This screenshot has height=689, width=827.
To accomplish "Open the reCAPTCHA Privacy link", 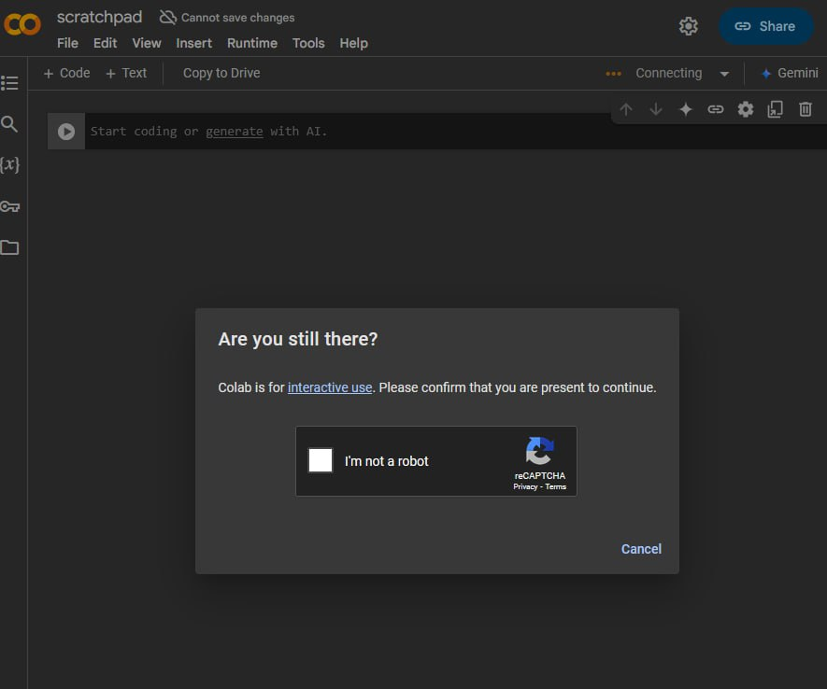I will click(525, 486).
